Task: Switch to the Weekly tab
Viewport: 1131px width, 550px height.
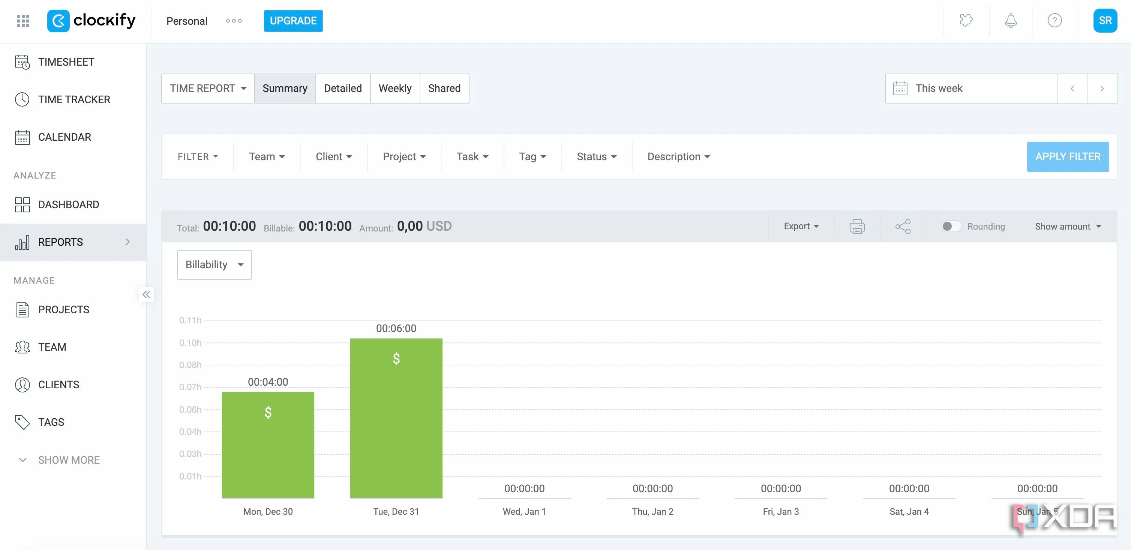Action: (395, 88)
